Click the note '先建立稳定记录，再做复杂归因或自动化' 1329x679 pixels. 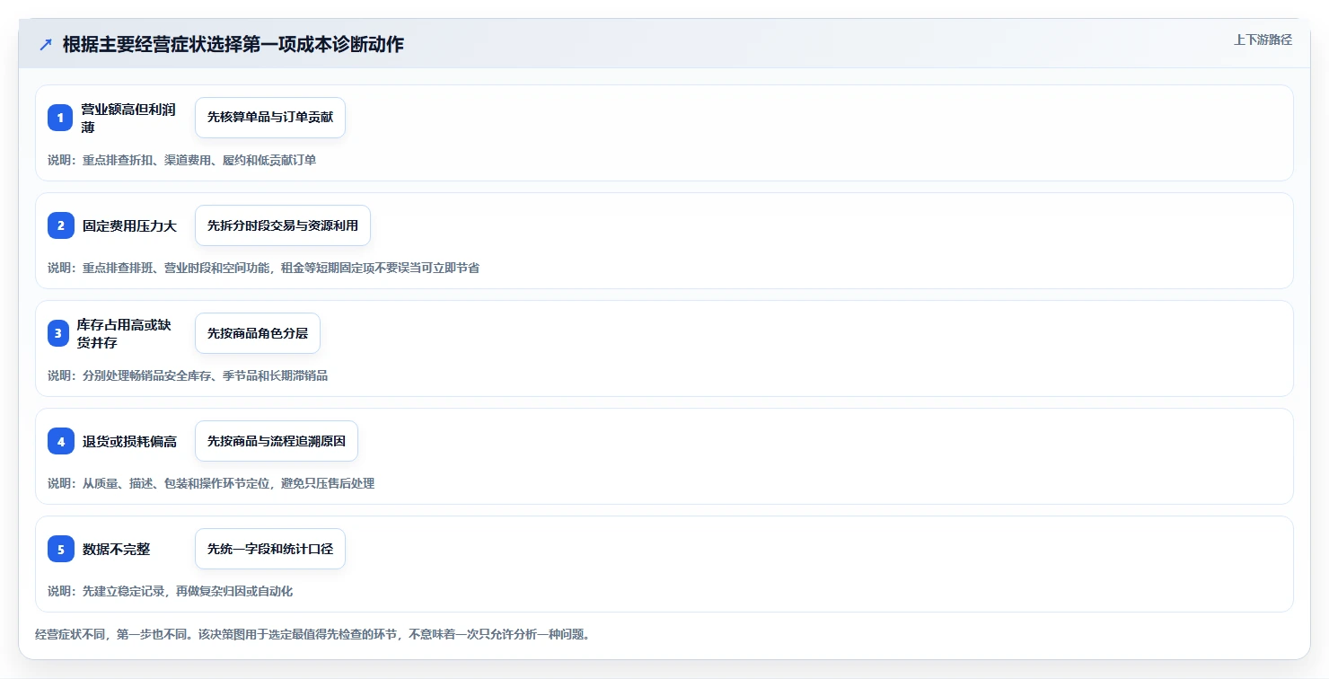pyautogui.click(x=171, y=591)
